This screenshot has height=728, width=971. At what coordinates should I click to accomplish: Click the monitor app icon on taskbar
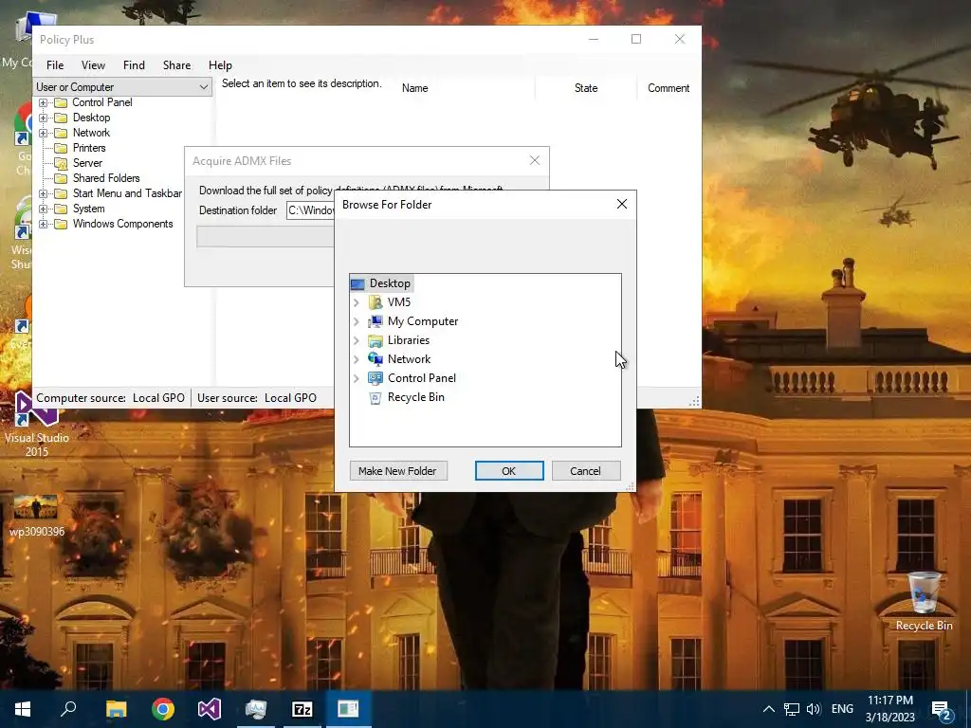[256, 709]
